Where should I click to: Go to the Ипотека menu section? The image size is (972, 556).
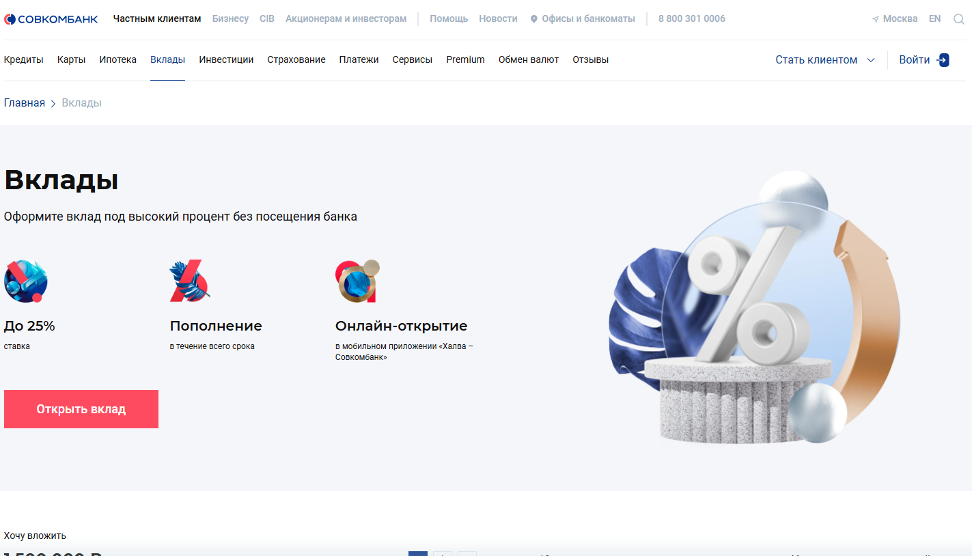tap(117, 60)
